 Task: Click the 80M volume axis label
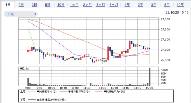point(163,74)
